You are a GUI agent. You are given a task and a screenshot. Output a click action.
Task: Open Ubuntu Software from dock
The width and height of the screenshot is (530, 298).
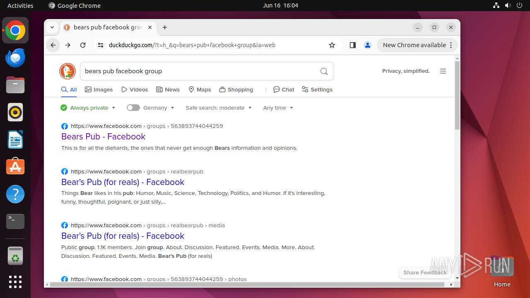tap(15, 167)
